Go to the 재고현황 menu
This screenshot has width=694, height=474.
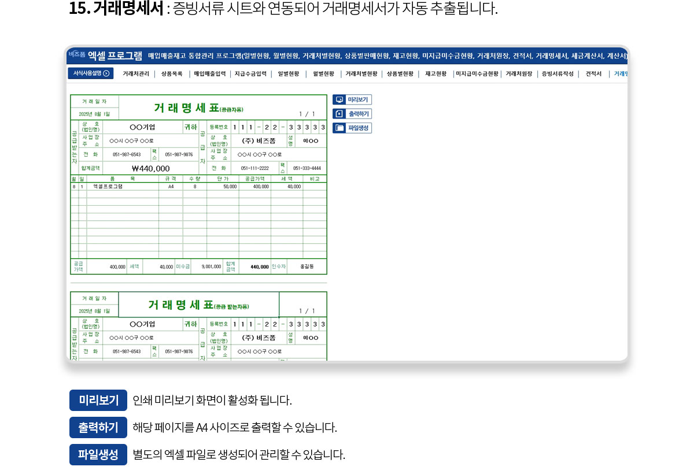pyautogui.click(x=435, y=74)
